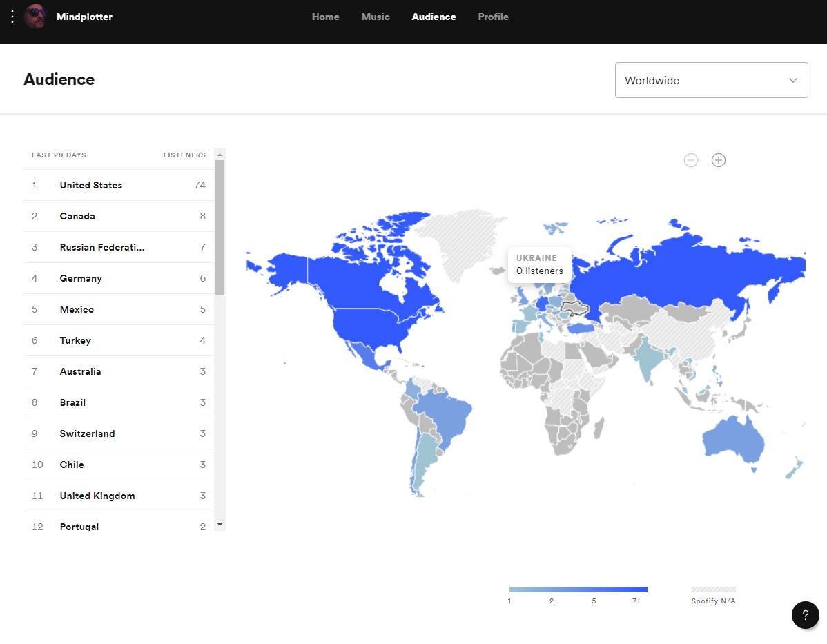Open the Profile tab

pos(493,17)
